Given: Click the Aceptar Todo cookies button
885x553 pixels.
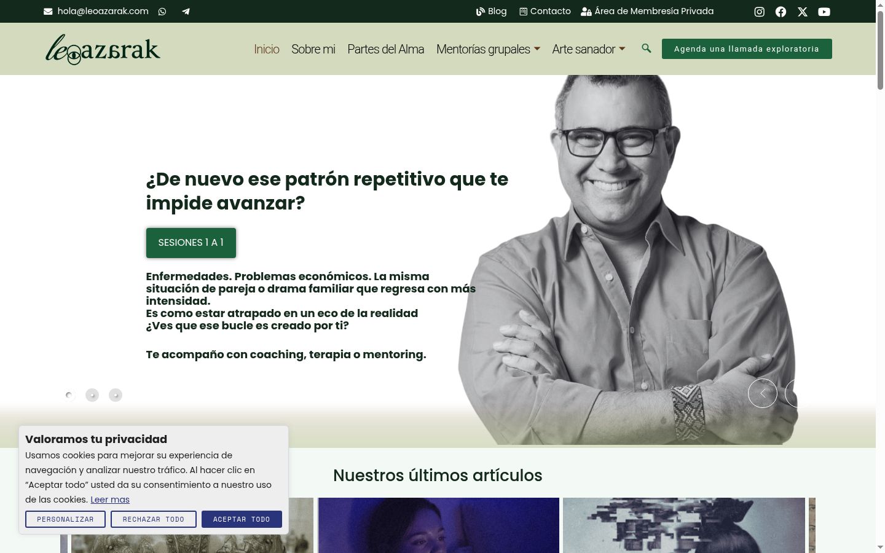Looking at the screenshot, I should click(242, 519).
